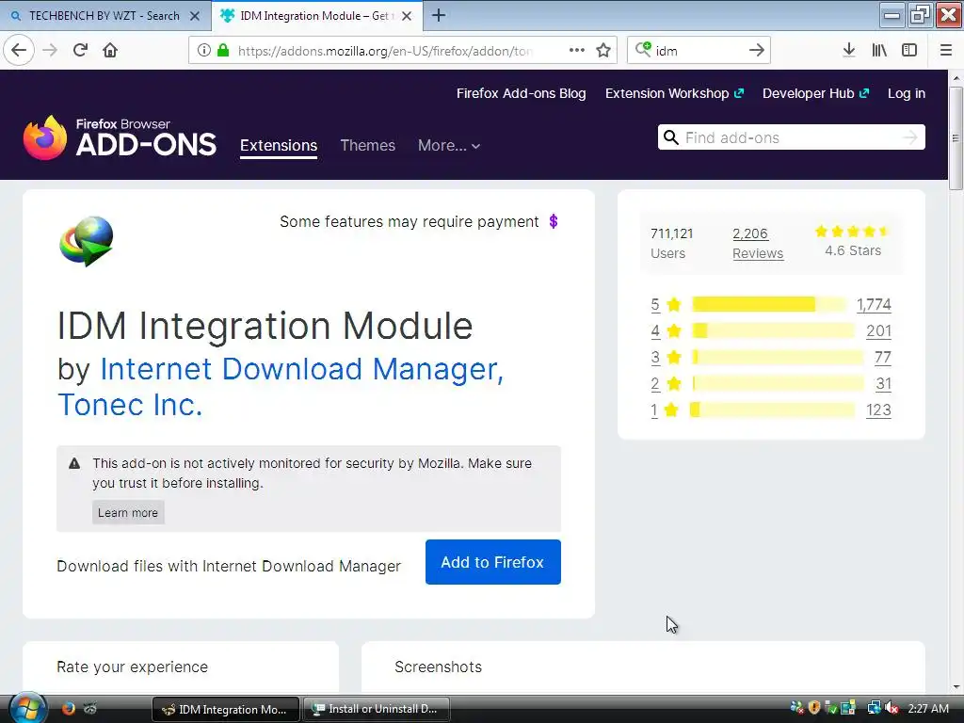Bookmark this page with the star
This screenshot has height=723, width=964.
coord(603,50)
